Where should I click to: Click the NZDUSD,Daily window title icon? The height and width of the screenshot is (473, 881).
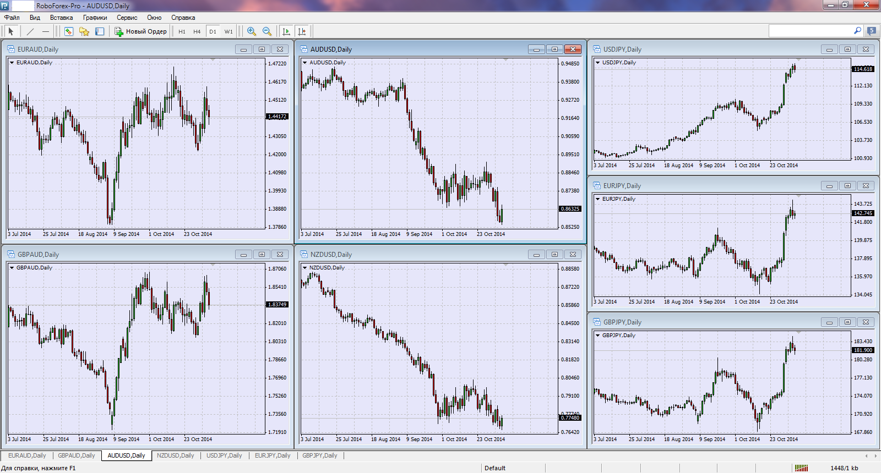tap(304, 254)
